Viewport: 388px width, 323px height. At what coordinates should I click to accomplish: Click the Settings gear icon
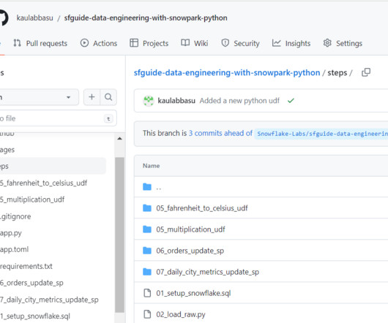pyautogui.click(x=327, y=43)
